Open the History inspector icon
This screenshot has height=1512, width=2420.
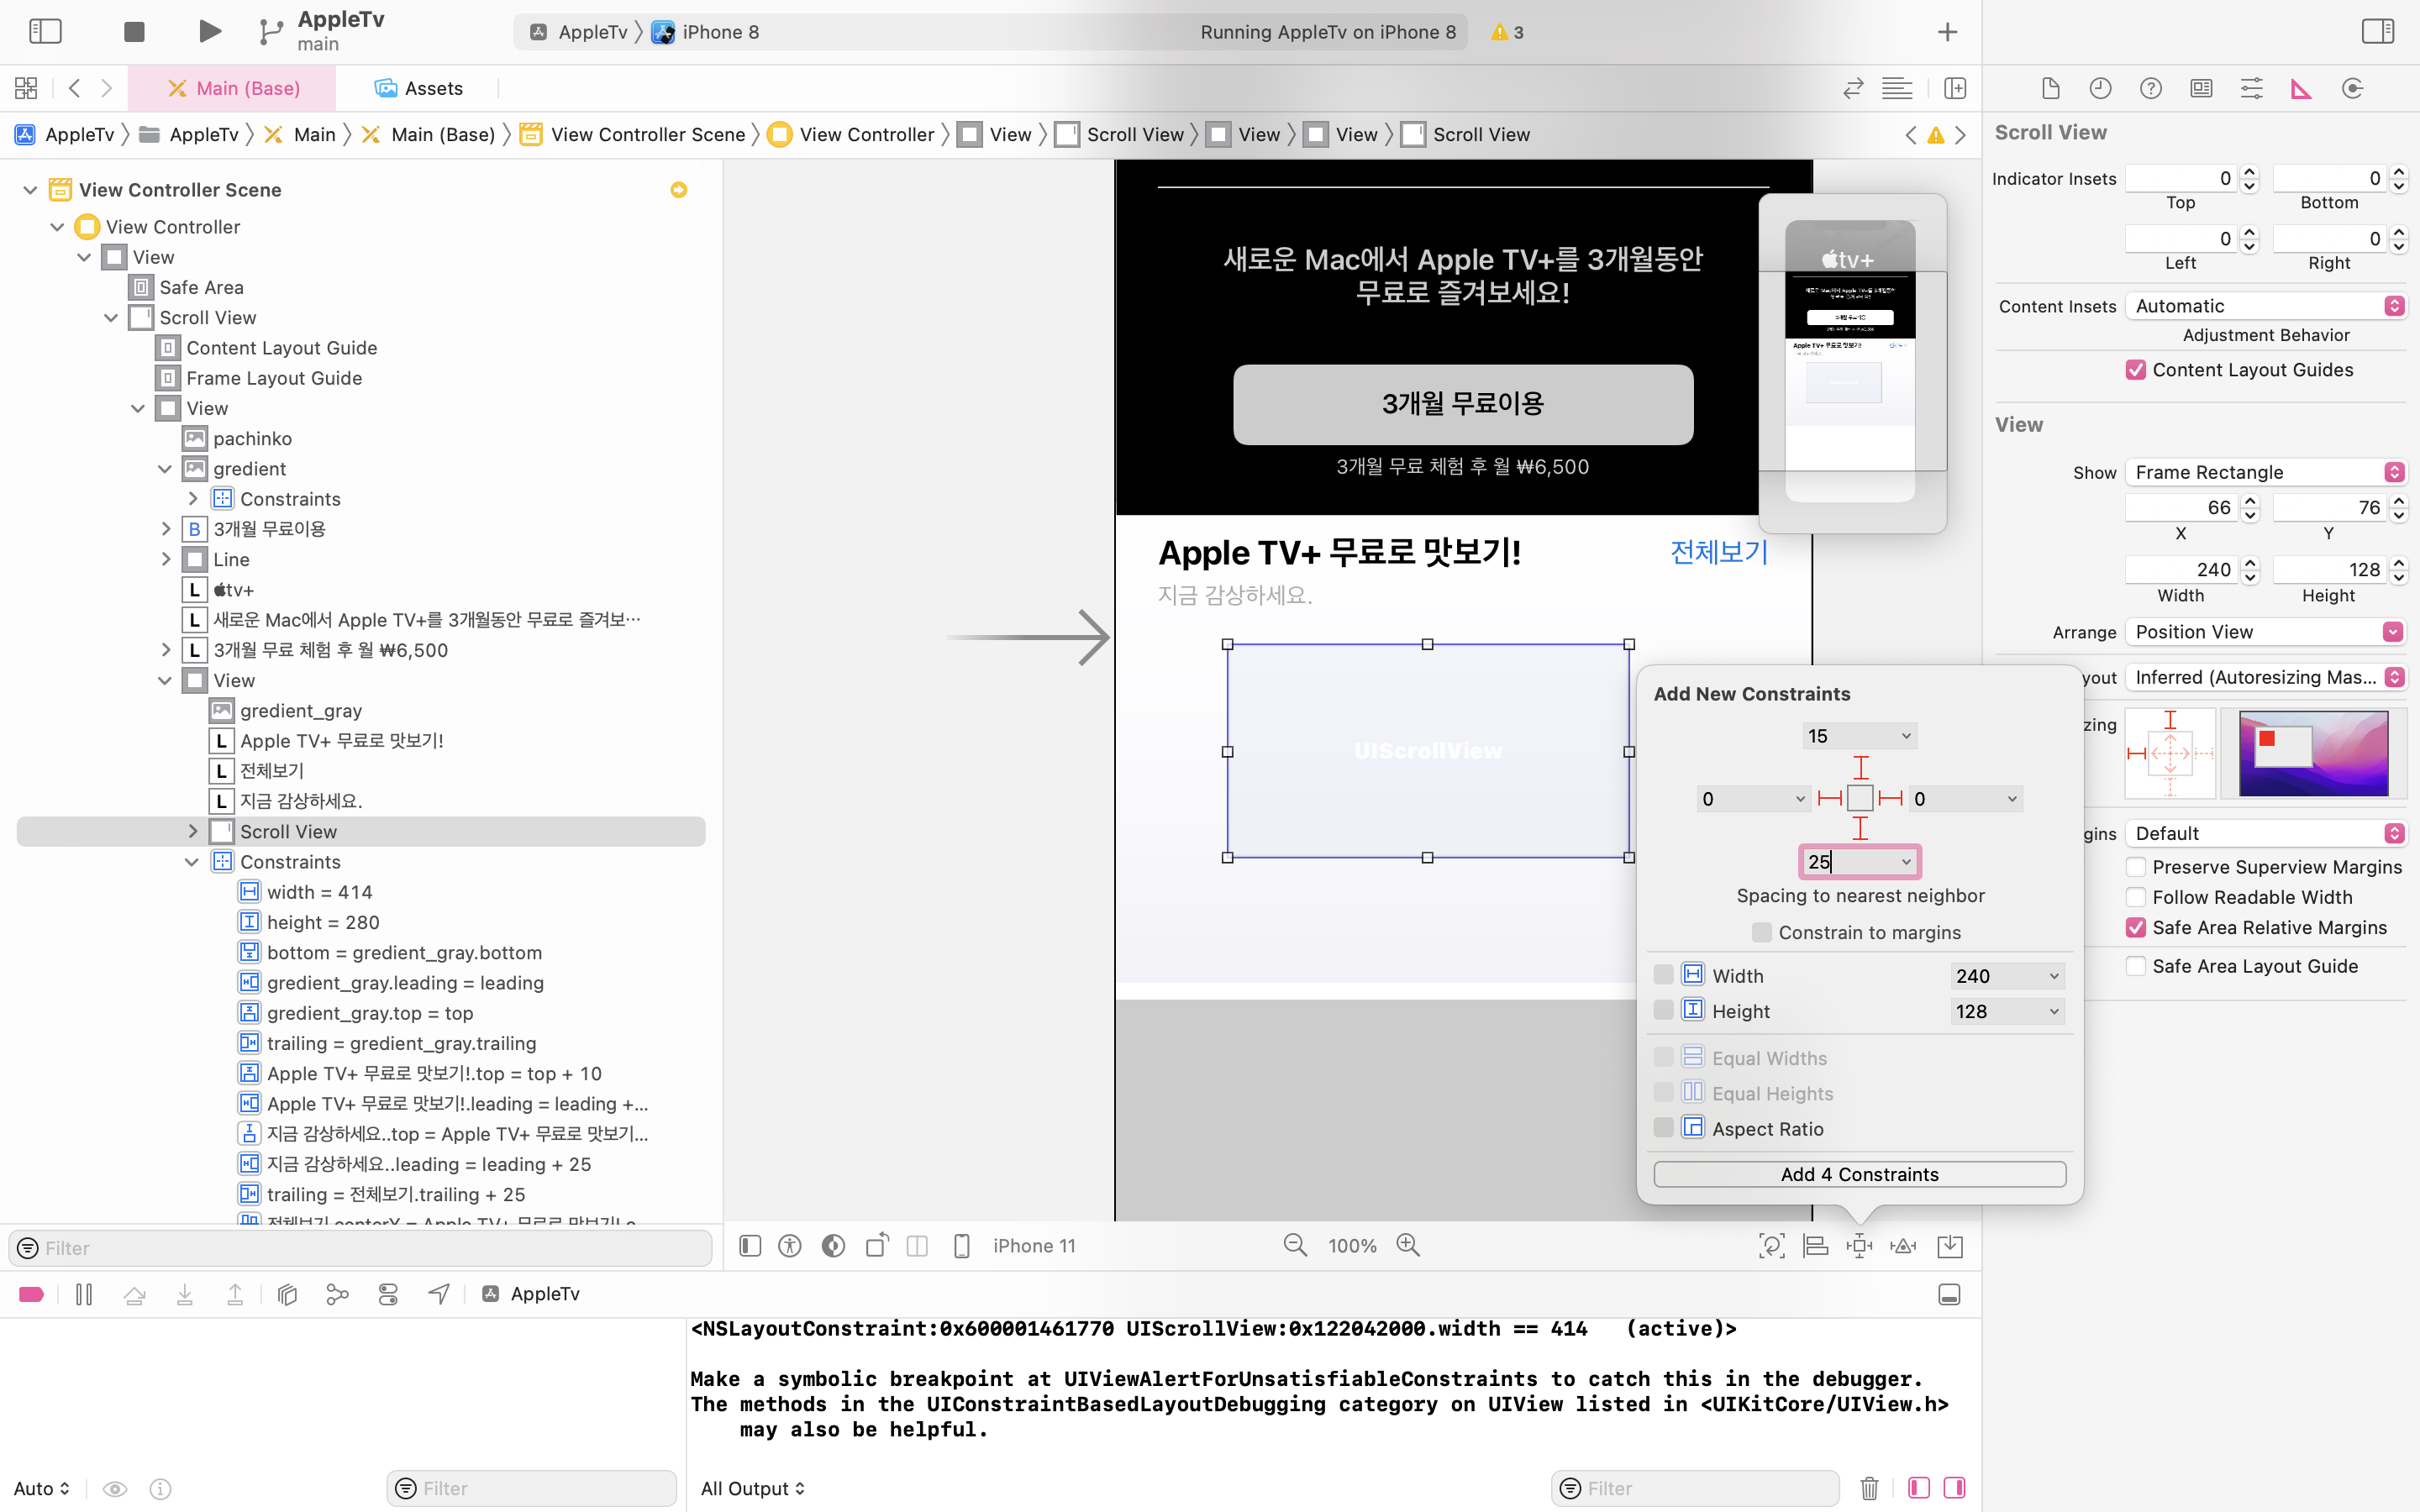[x=2100, y=88]
